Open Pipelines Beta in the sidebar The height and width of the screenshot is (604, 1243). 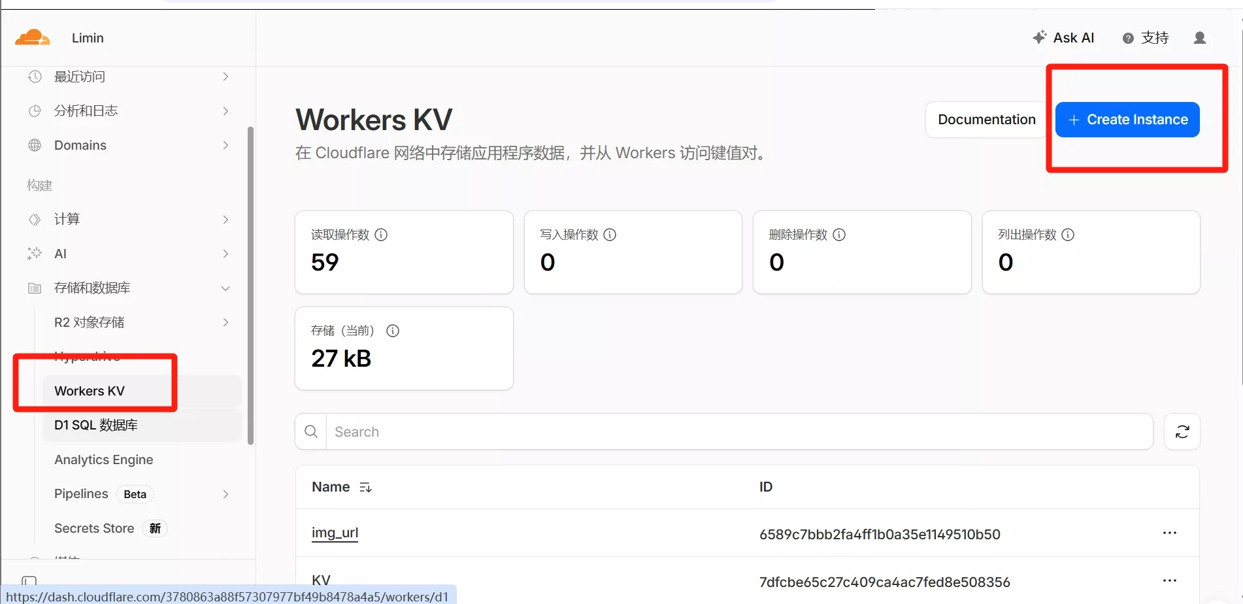(x=103, y=494)
